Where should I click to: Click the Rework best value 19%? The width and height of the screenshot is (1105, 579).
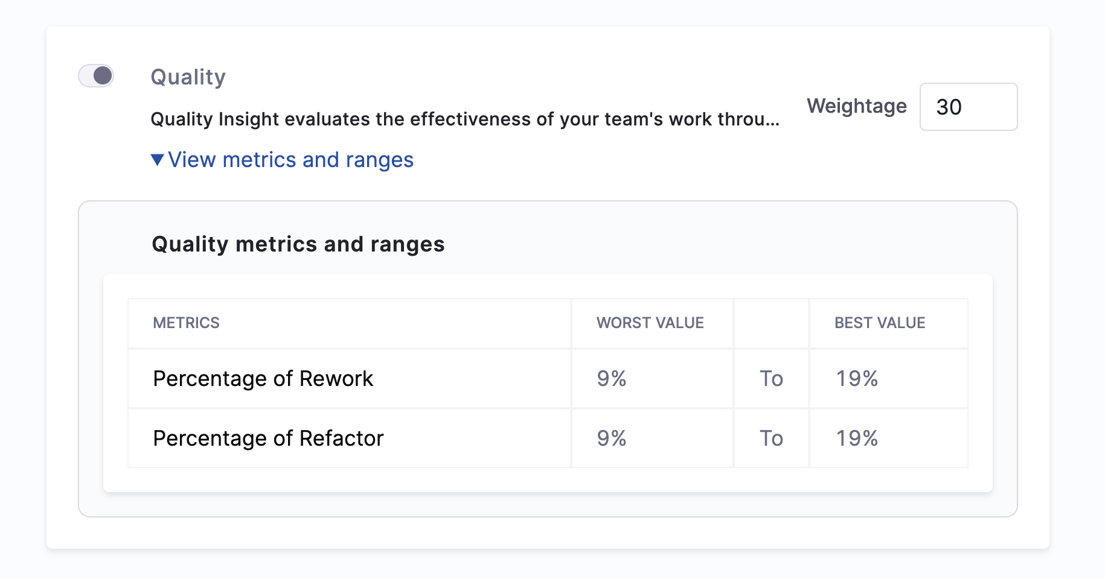pos(856,379)
